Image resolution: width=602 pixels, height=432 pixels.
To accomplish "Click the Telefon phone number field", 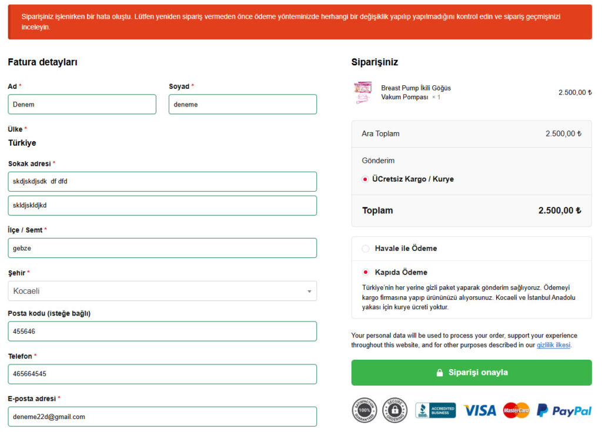I will (x=162, y=374).
